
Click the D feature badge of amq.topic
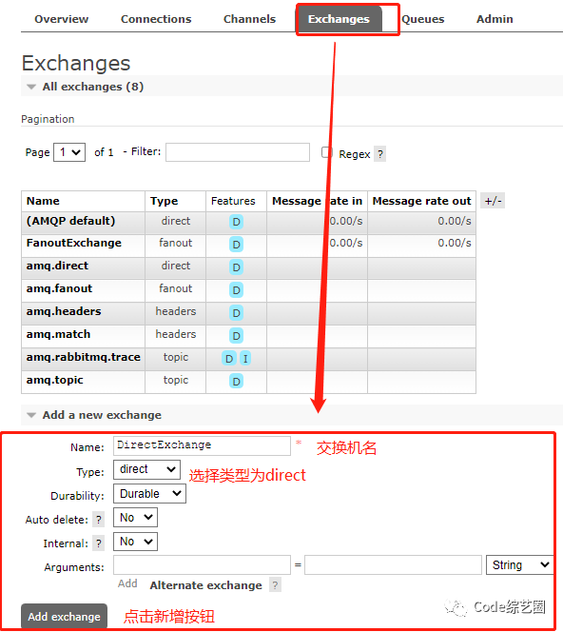point(237,381)
